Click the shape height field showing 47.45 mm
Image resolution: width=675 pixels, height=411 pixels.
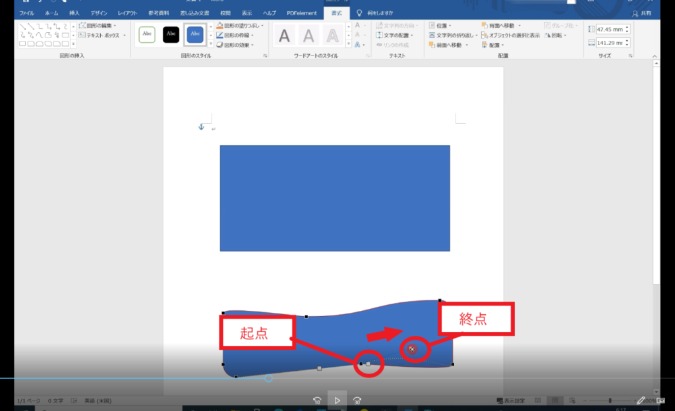tap(609, 30)
